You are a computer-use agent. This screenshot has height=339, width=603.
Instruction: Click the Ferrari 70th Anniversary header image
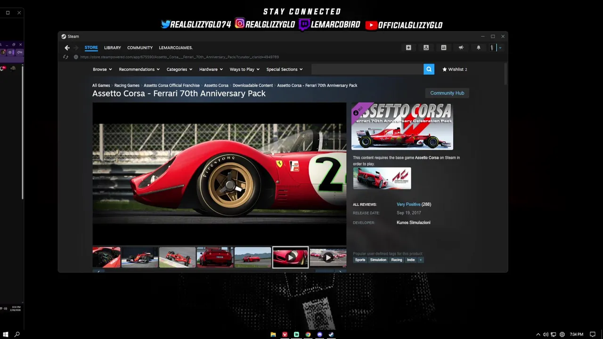coord(402,126)
